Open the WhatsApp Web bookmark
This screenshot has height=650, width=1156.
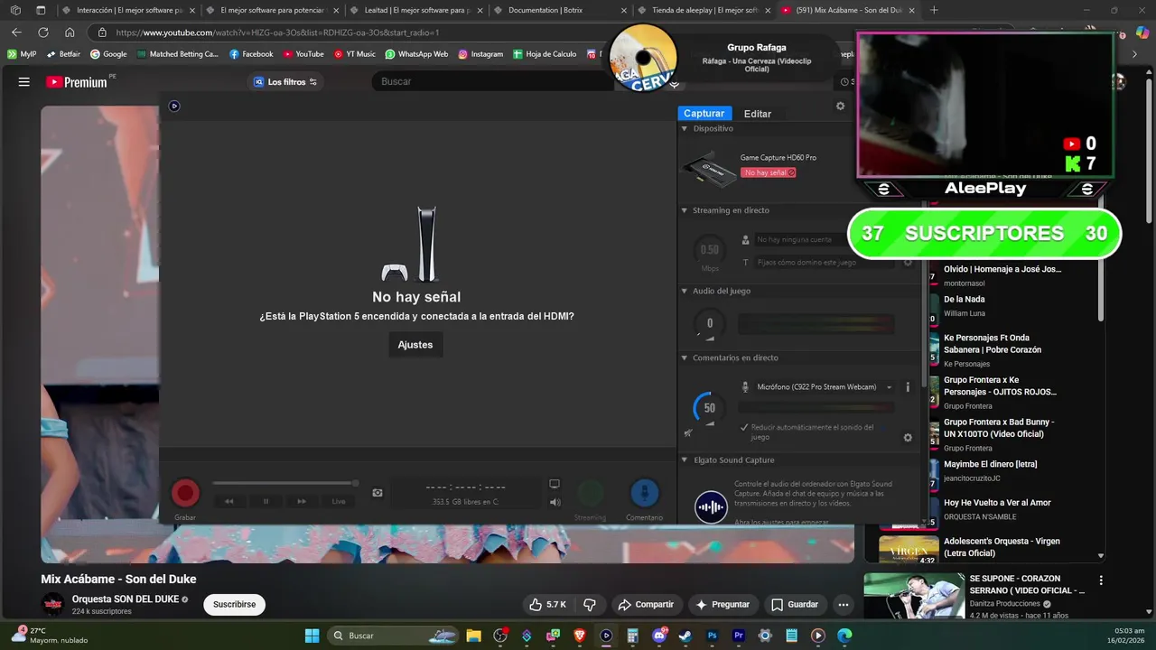pos(416,54)
